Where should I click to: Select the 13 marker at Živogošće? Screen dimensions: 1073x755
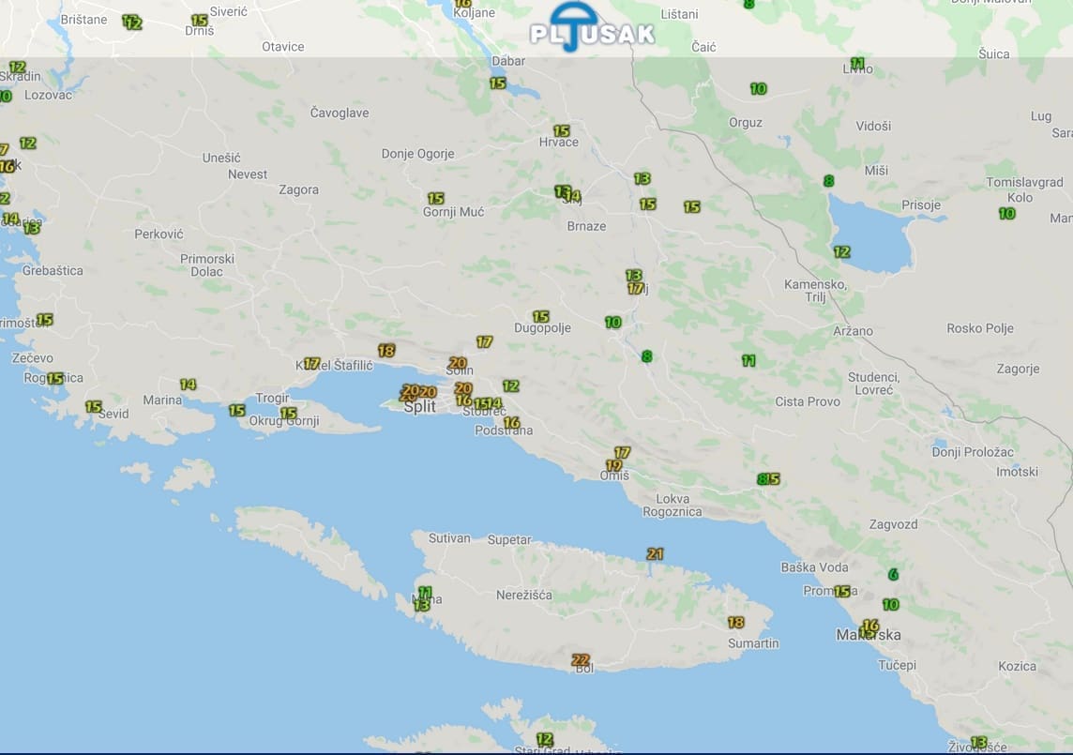click(978, 742)
